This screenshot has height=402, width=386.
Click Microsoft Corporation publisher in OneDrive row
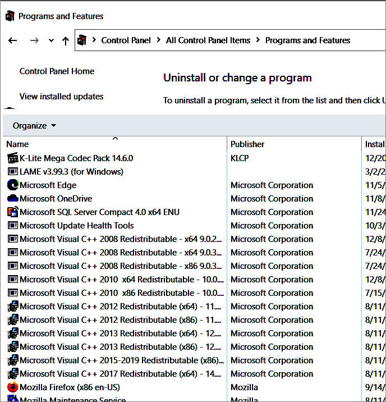tap(272, 198)
